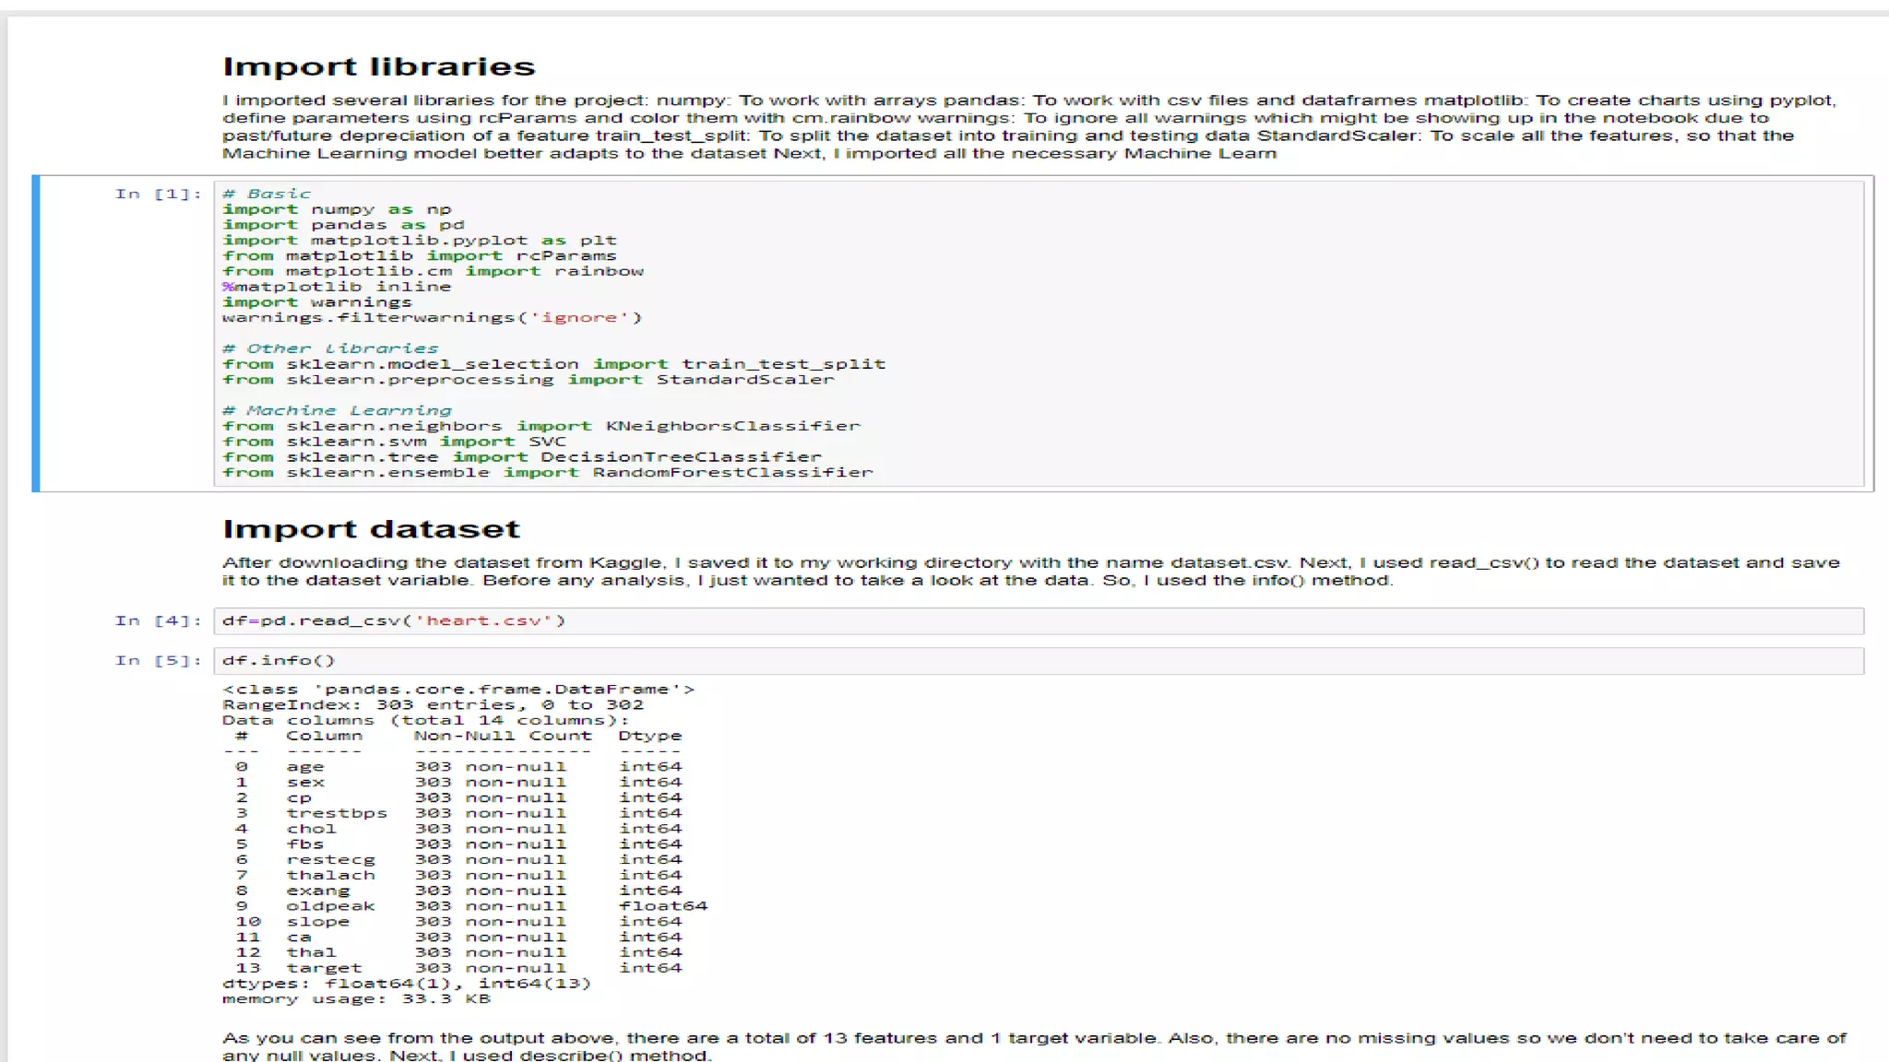This screenshot has height=1062, width=1889.
Task: Click the KNeighborsClassifier import line
Action: point(541,426)
